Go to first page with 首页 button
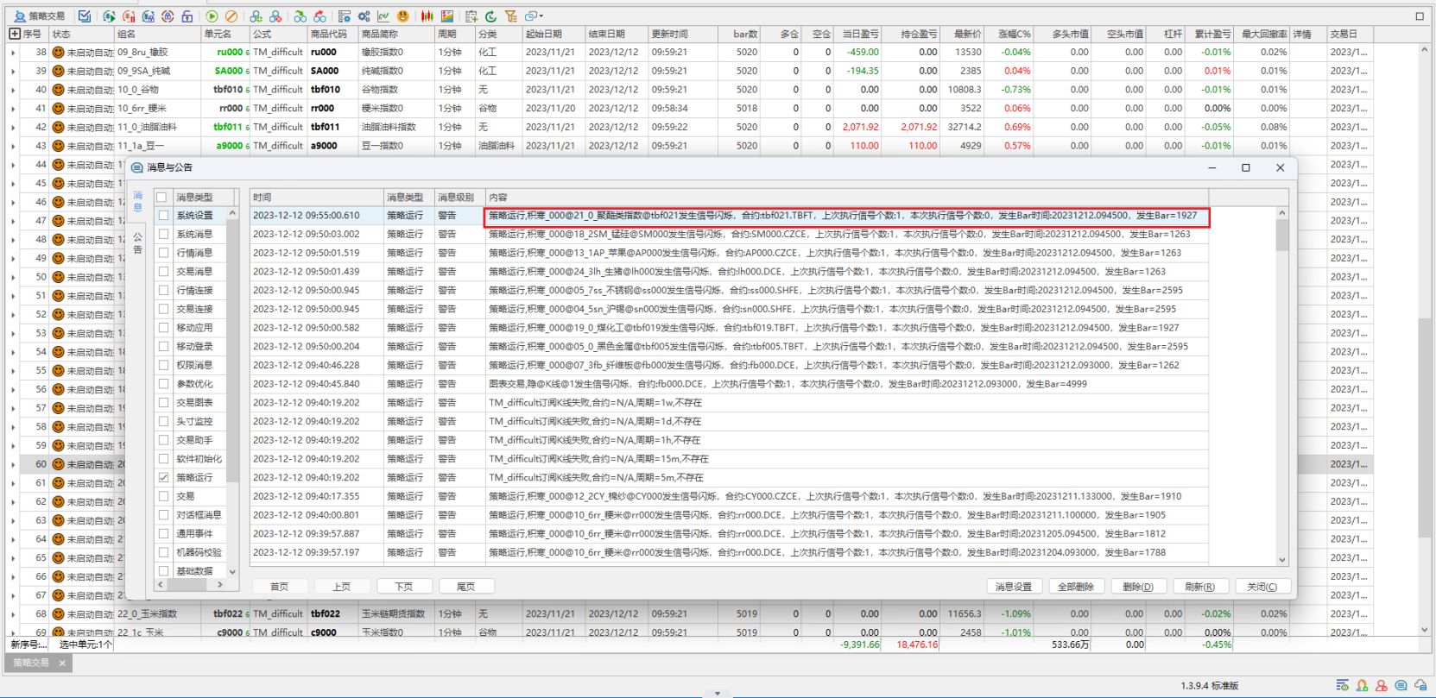This screenshot has height=698, width=1436. pos(280,587)
